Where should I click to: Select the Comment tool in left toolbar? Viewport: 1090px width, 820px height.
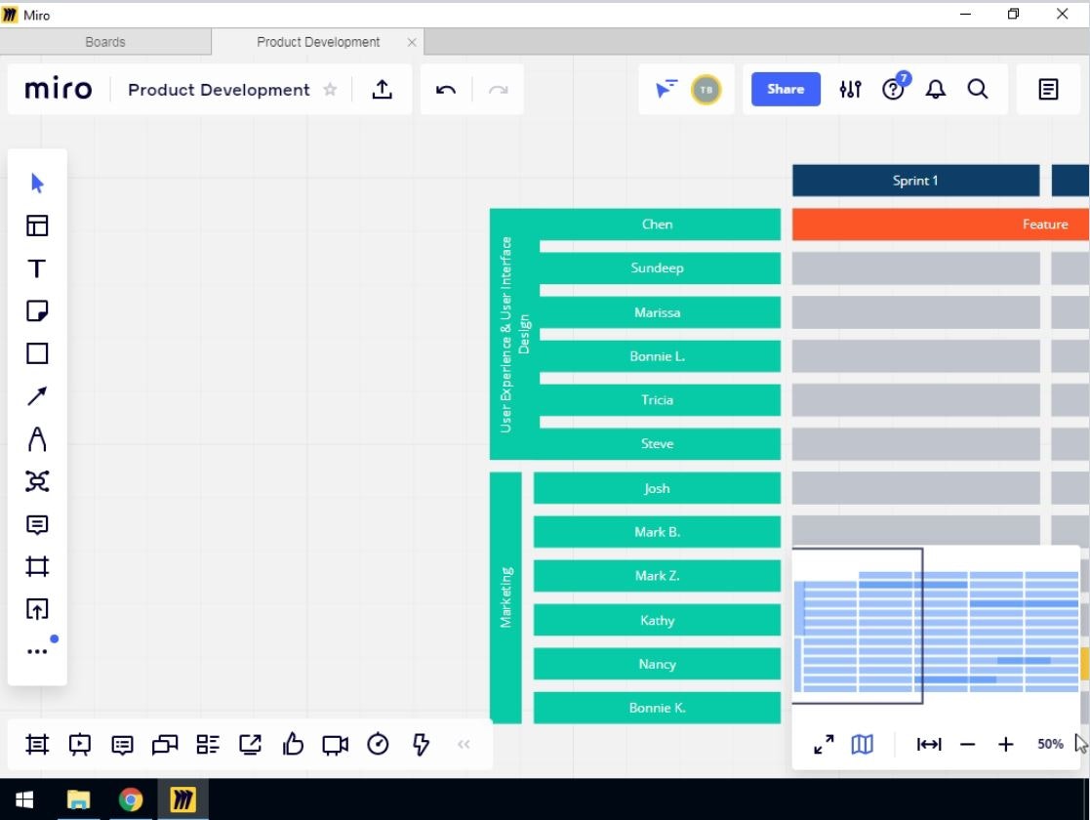pos(37,524)
